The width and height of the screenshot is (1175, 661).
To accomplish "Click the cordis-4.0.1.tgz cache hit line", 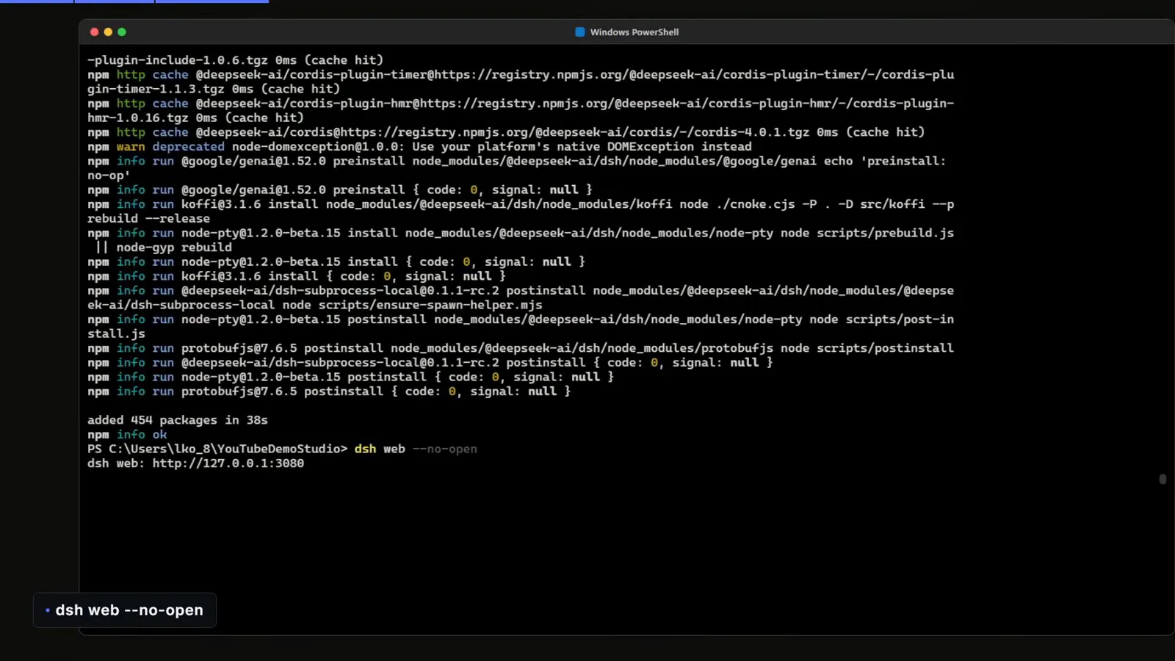I will point(506,132).
